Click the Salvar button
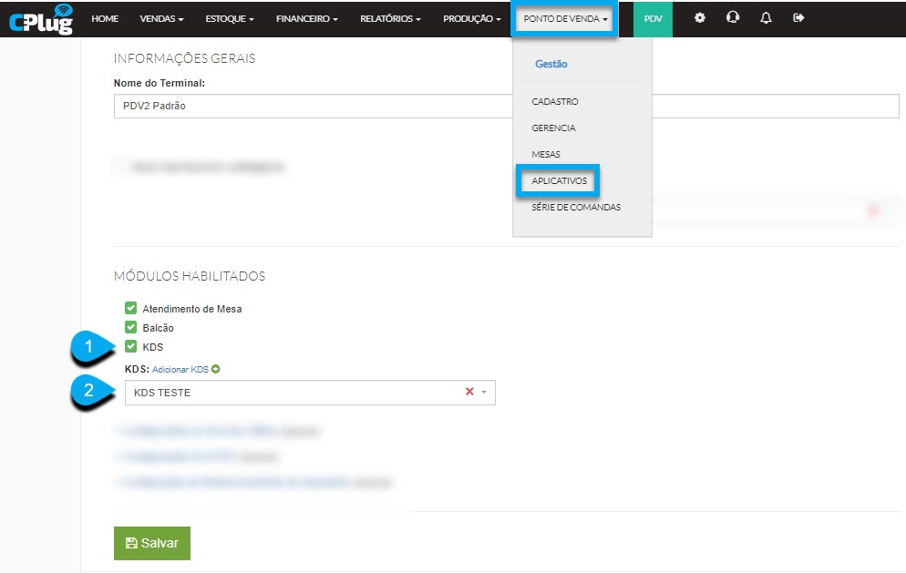Image resolution: width=906 pixels, height=573 pixels. point(152,543)
